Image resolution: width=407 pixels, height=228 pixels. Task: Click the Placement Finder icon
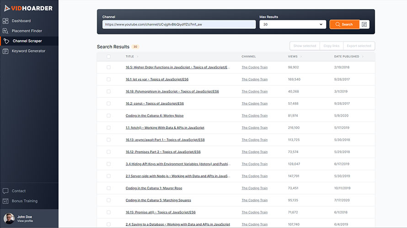[x=5, y=31]
